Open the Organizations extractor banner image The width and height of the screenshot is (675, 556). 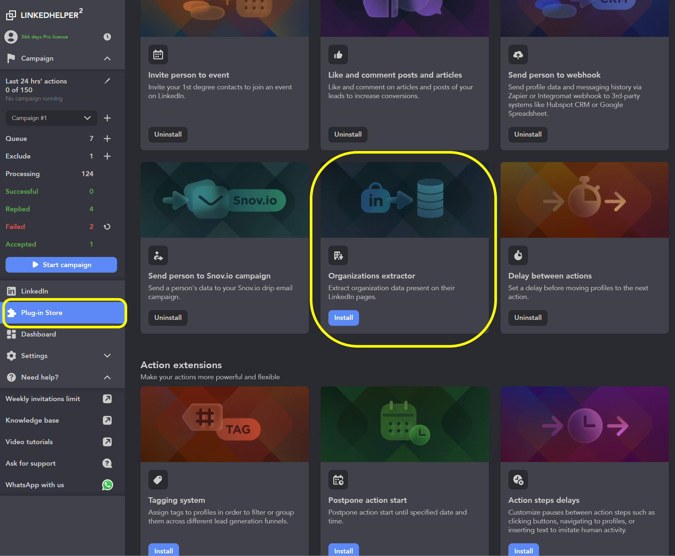(405, 200)
